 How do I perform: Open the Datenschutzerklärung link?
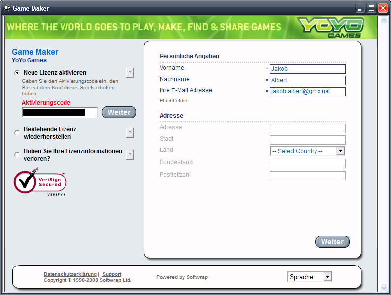coord(70,274)
